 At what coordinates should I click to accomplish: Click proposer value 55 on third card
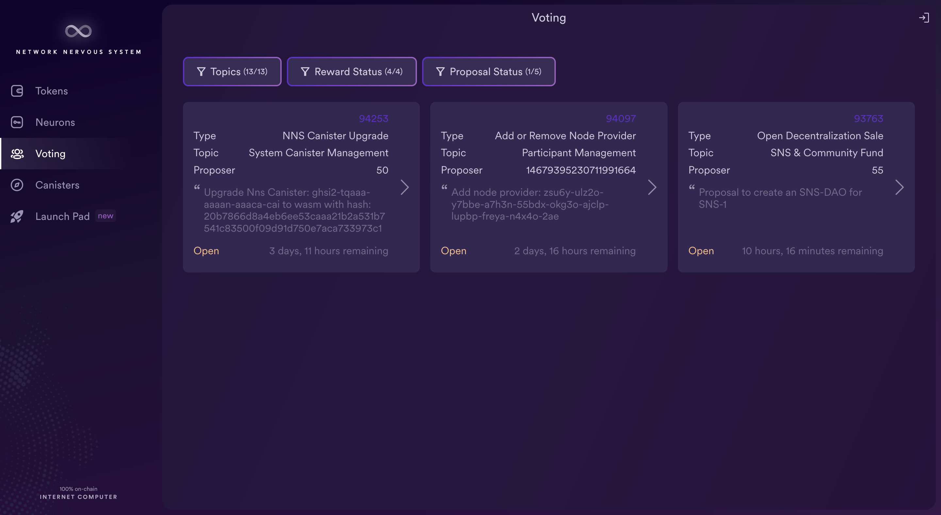[x=877, y=170]
